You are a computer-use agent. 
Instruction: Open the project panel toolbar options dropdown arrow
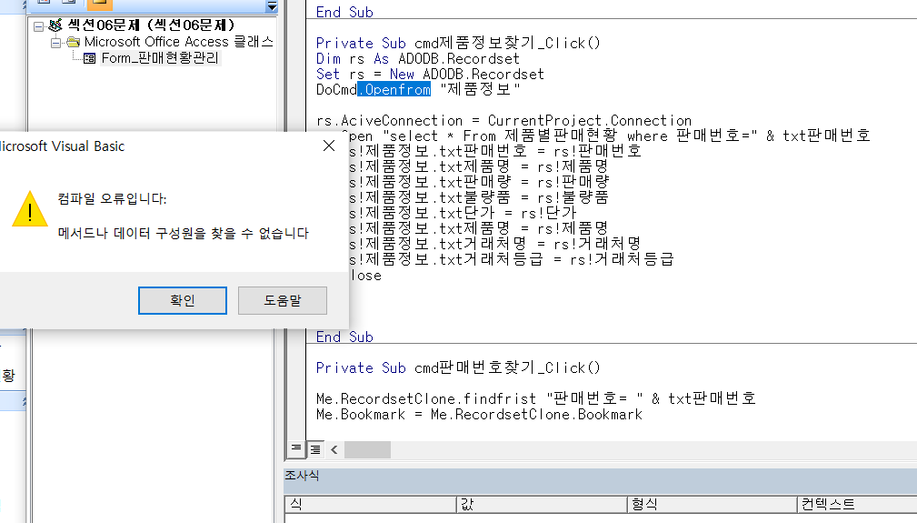point(271,7)
